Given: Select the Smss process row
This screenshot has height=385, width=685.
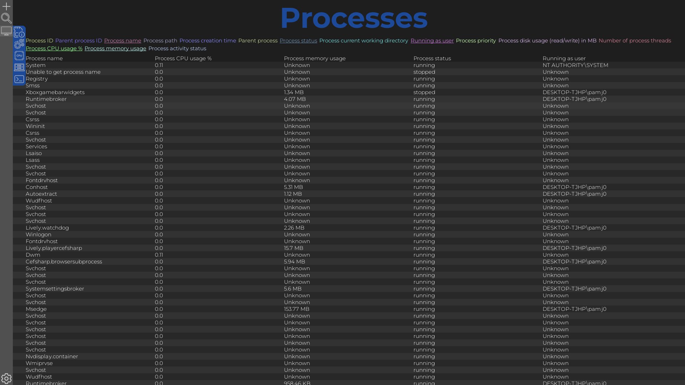Looking at the screenshot, I should (x=349, y=86).
